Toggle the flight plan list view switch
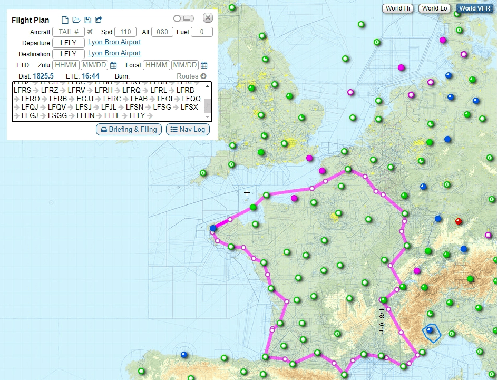The image size is (497, 380). tap(183, 18)
